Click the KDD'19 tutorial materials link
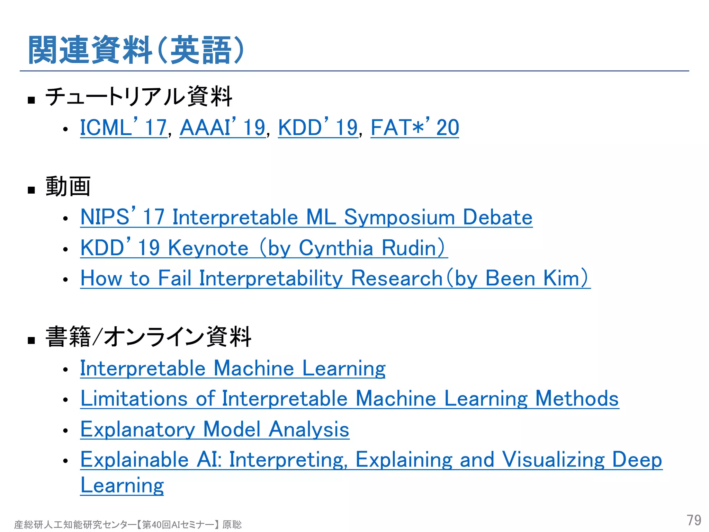 click(317, 128)
